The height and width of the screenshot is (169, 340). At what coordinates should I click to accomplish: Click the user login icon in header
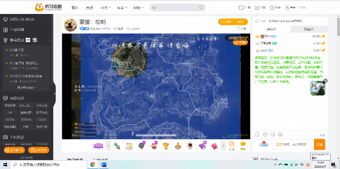tap(287, 8)
